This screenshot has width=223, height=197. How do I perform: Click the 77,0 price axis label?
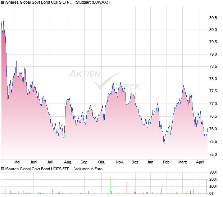pos(213,104)
